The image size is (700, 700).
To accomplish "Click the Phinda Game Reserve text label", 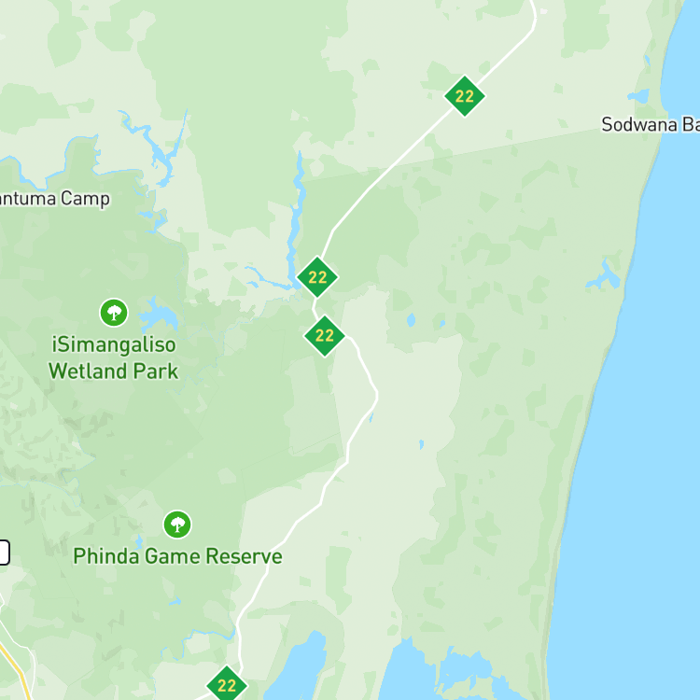I will [x=177, y=556].
